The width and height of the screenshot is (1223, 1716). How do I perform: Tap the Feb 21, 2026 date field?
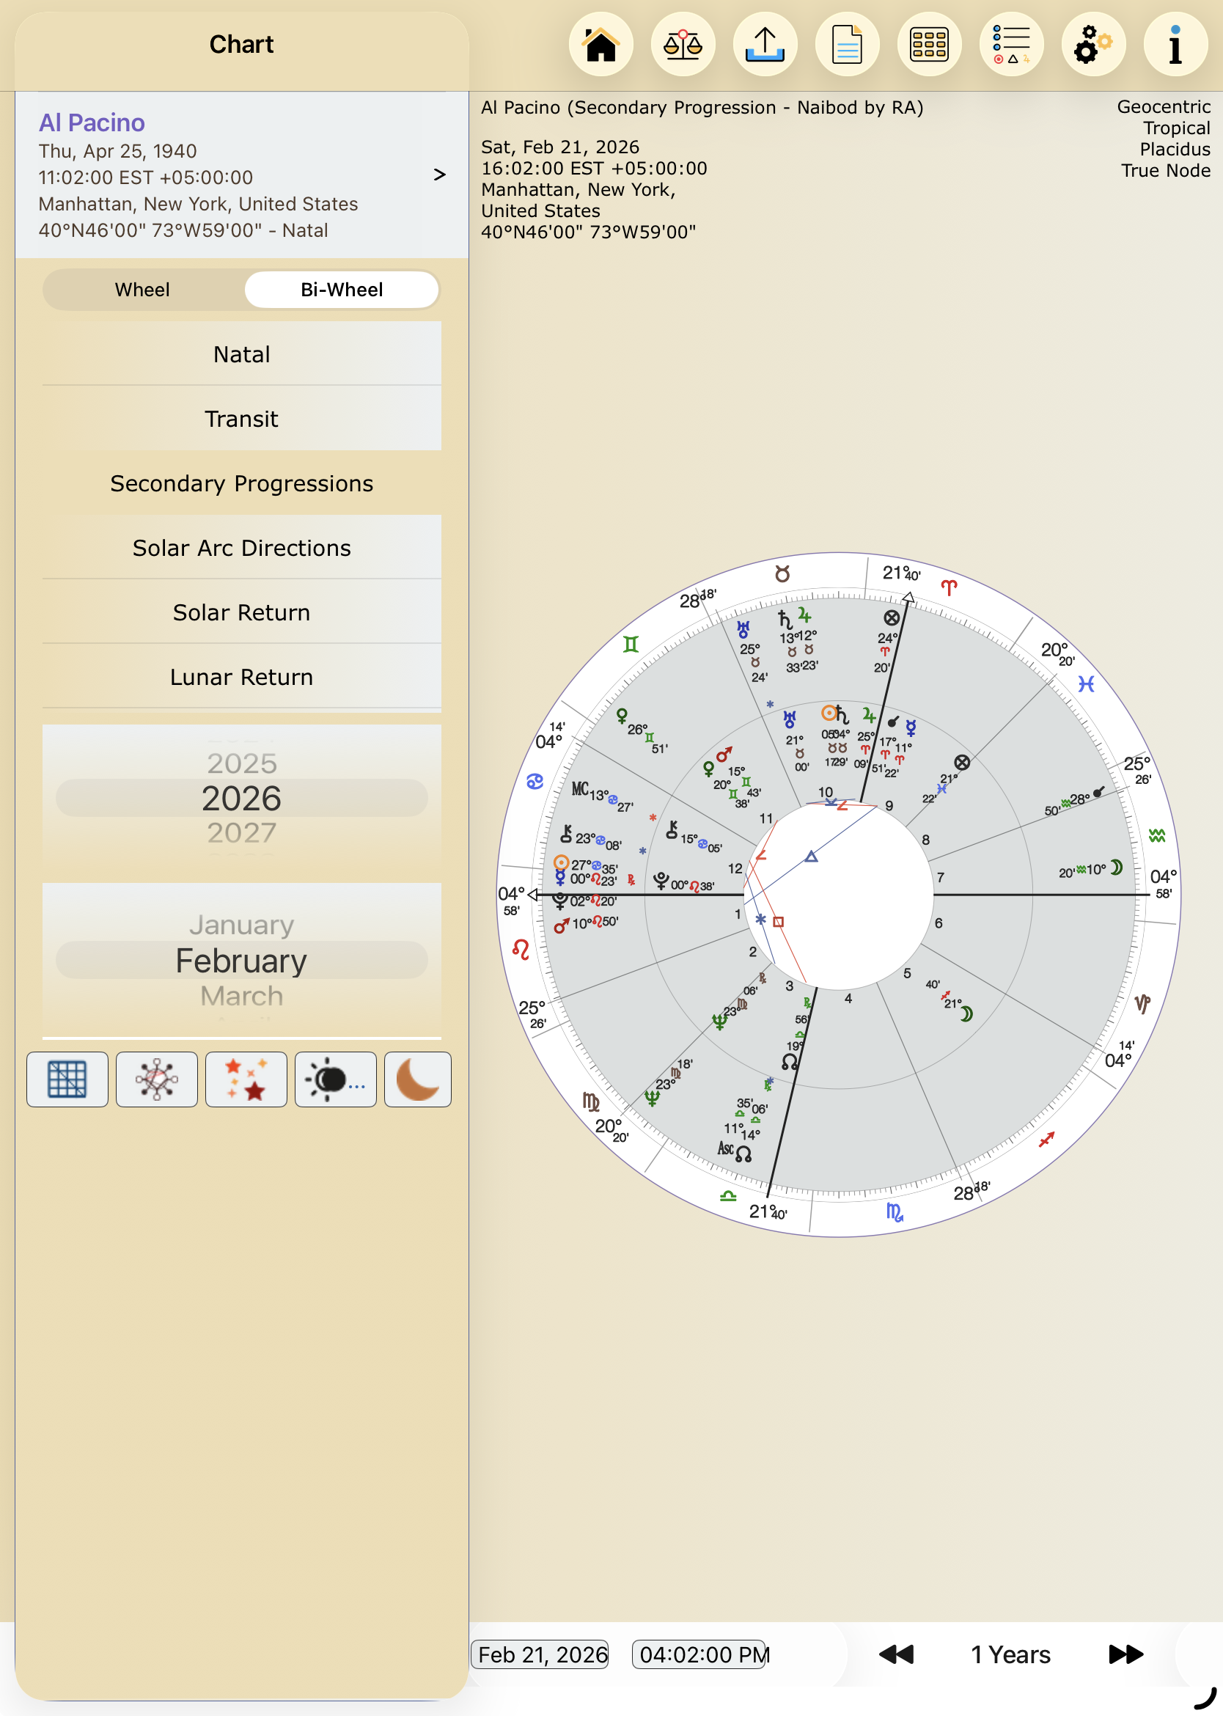click(541, 1654)
